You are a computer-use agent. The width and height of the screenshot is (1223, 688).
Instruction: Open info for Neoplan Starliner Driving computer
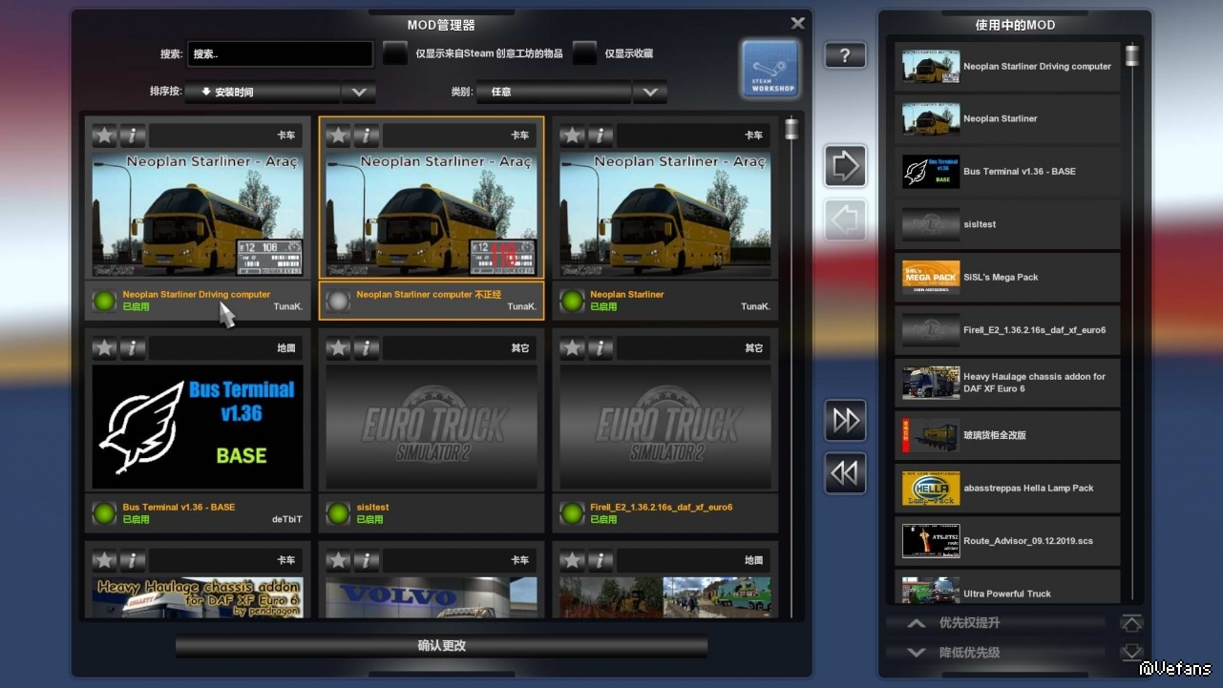pos(133,136)
